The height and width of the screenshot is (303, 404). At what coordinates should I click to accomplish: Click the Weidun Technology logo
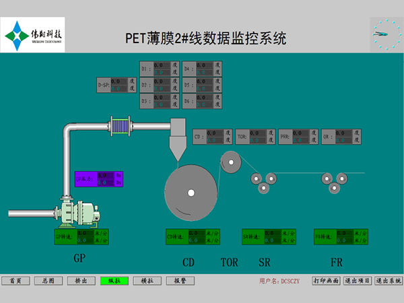(x=34, y=35)
